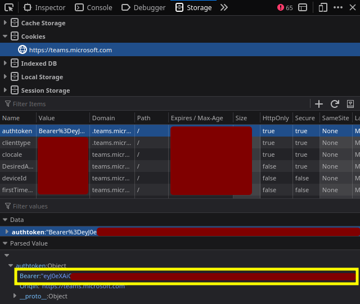360x304 pixels.
Task: Sort by Expires / Max-Age header
Action: pos(201,118)
